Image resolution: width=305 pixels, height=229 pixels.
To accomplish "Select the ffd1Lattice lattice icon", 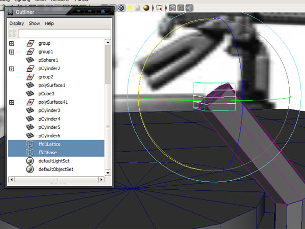I will click(x=30, y=144).
